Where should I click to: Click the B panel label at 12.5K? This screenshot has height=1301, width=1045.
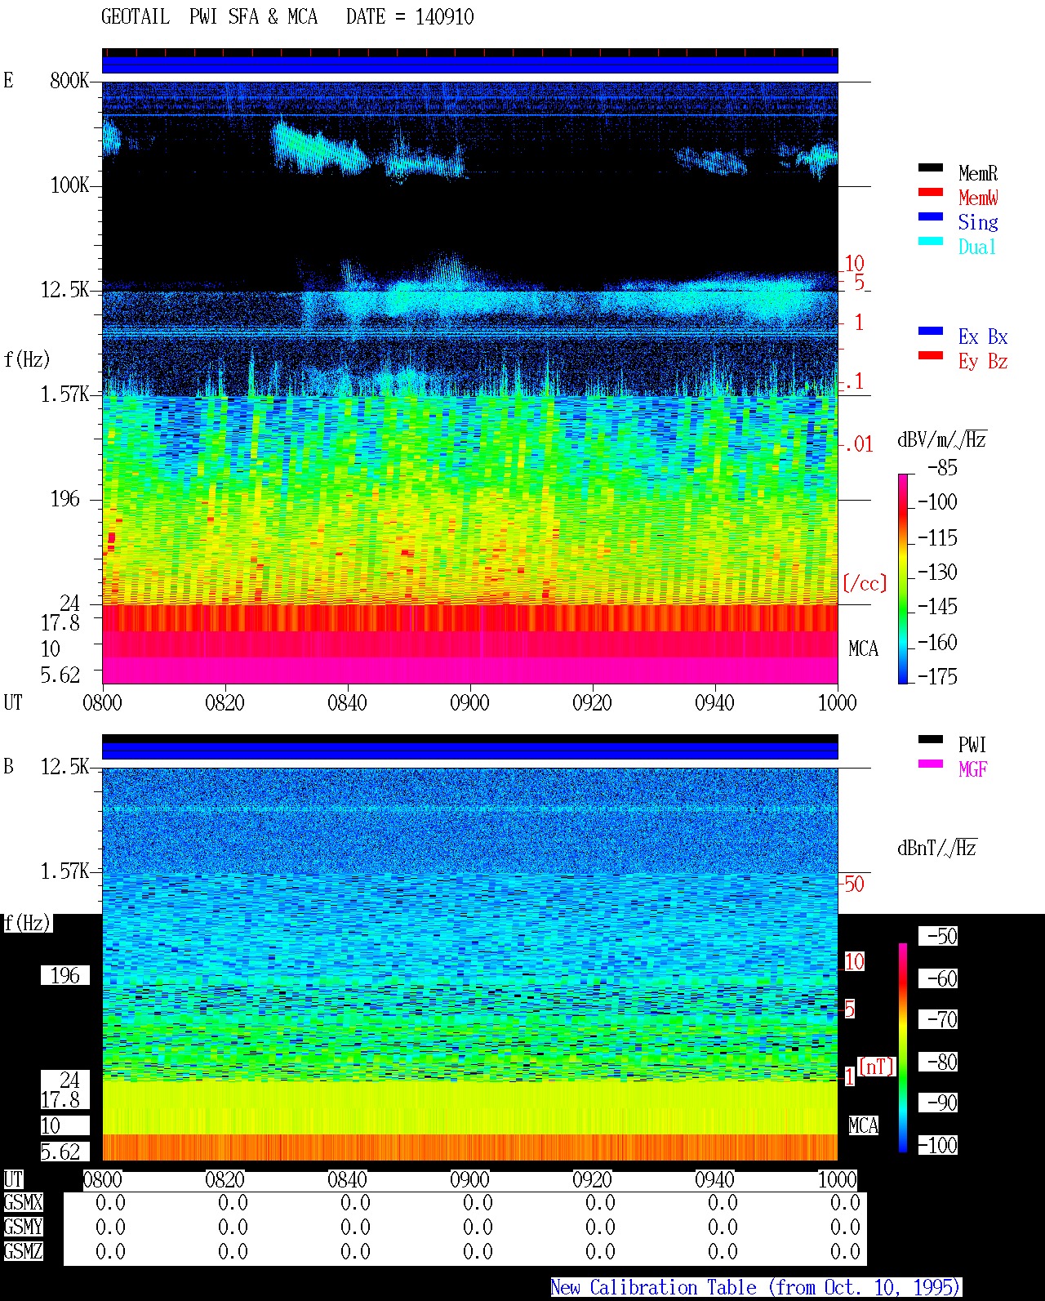8,767
